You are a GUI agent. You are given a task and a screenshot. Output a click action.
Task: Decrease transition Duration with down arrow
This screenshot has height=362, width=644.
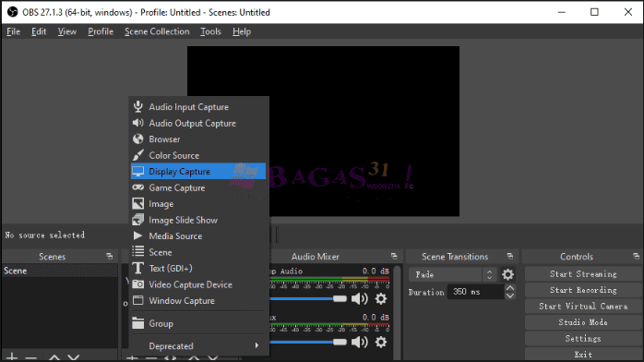pyautogui.click(x=510, y=296)
